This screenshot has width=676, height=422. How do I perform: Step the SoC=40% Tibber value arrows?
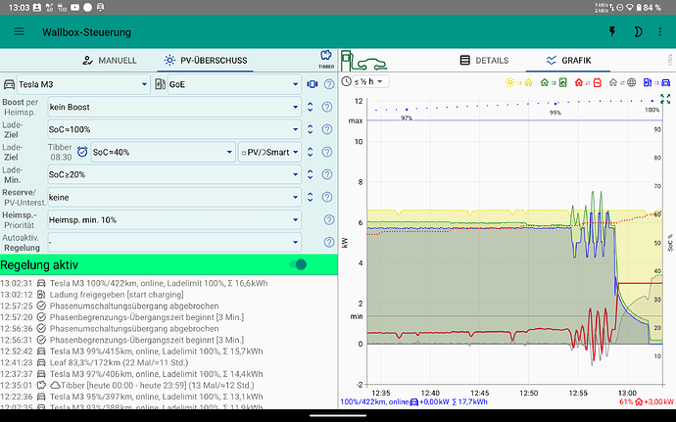coord(310,152)
